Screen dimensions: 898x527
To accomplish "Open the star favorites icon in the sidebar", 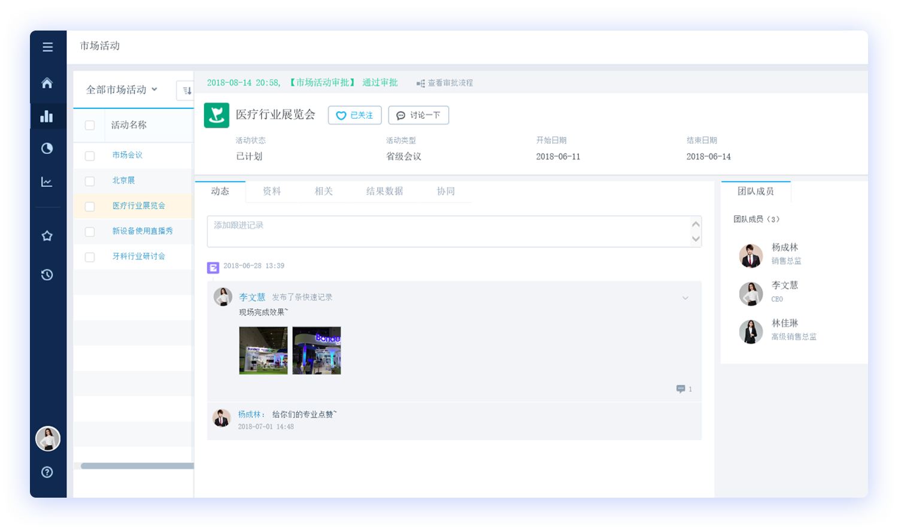I will (x=47, y=236).
